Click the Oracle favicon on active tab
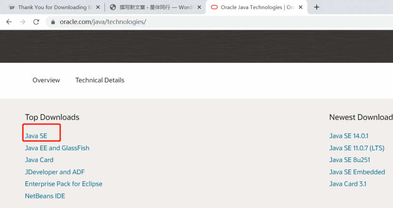Screen dimensions: 393x208 tap(214, 7)
